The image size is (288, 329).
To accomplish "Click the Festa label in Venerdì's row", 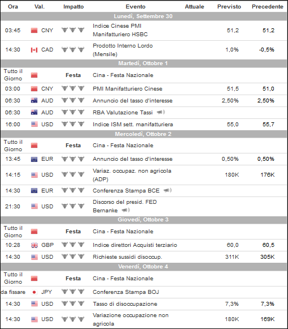I will point(73,279).
